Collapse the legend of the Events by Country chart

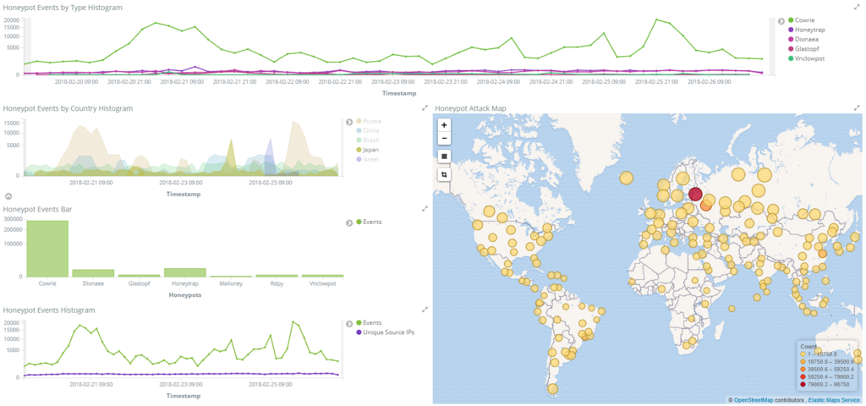click(349, 122)
